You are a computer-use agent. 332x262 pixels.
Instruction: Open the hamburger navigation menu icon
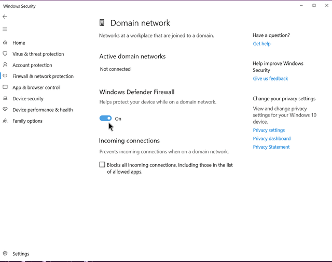click(5, 29)
